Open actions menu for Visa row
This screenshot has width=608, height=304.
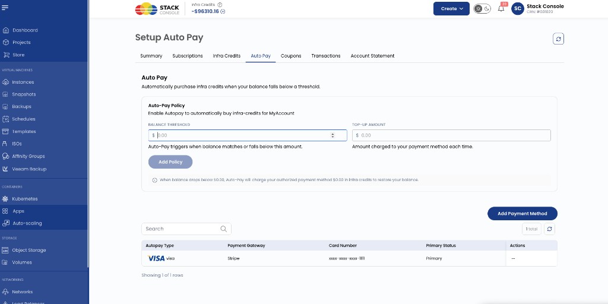pyautogui.click(x=513, y=258)
